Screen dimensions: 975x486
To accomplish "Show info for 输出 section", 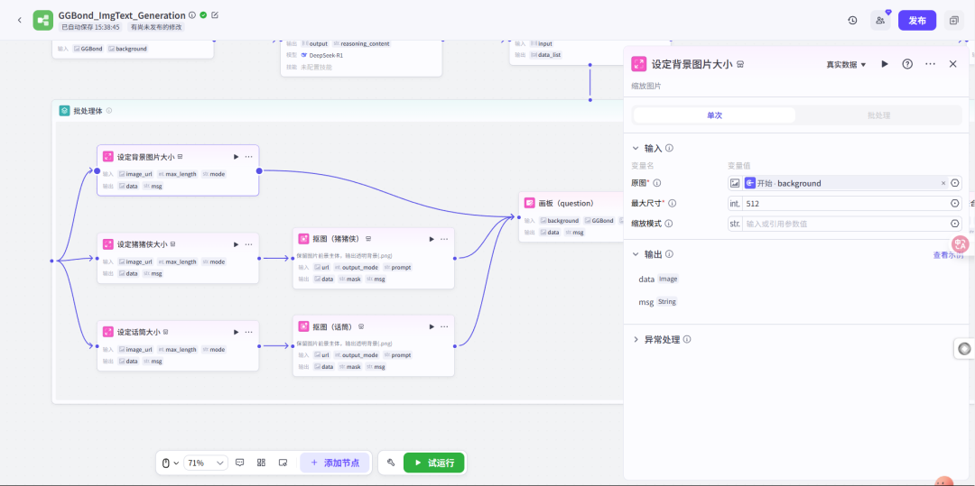I will [x=669, y=254].
